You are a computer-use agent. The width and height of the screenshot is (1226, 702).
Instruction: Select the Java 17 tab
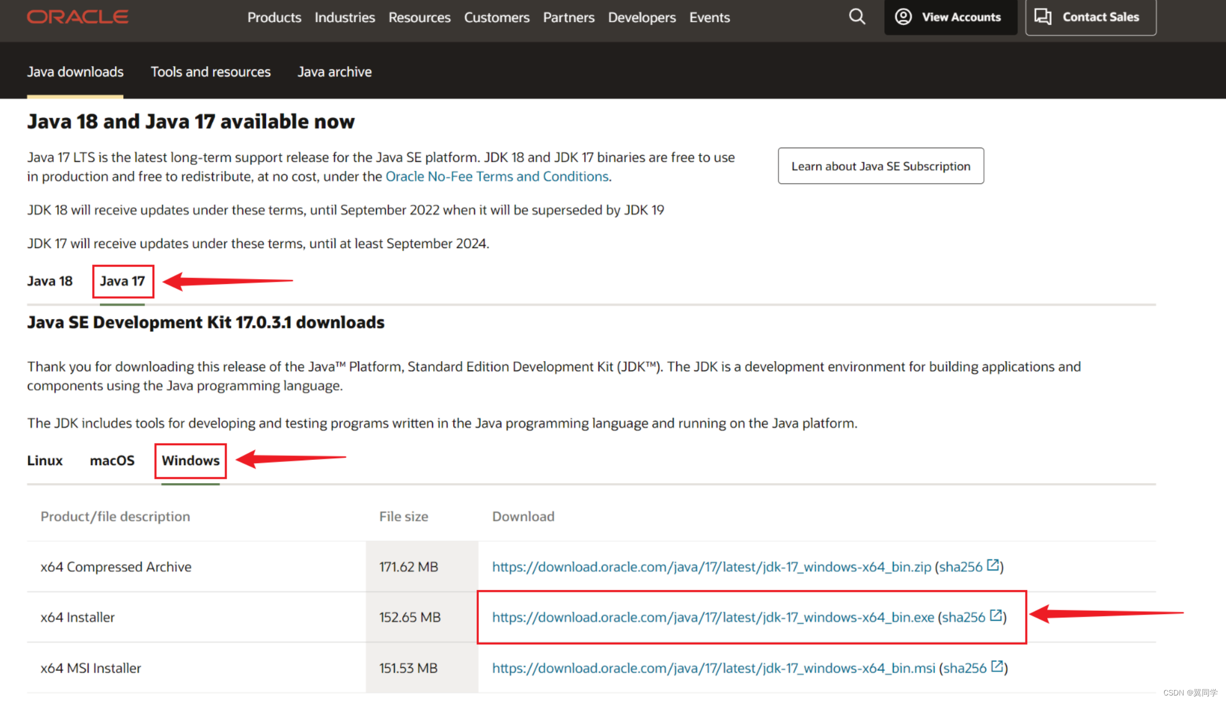pos(122,281)
